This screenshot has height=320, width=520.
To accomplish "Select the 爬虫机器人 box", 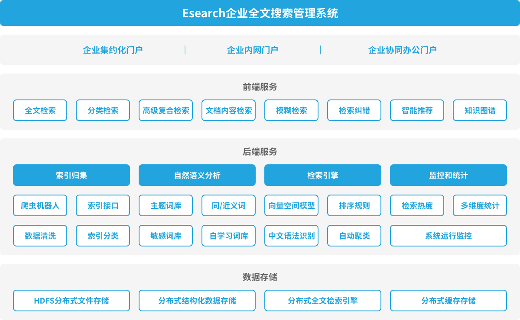I will [40, 205].
